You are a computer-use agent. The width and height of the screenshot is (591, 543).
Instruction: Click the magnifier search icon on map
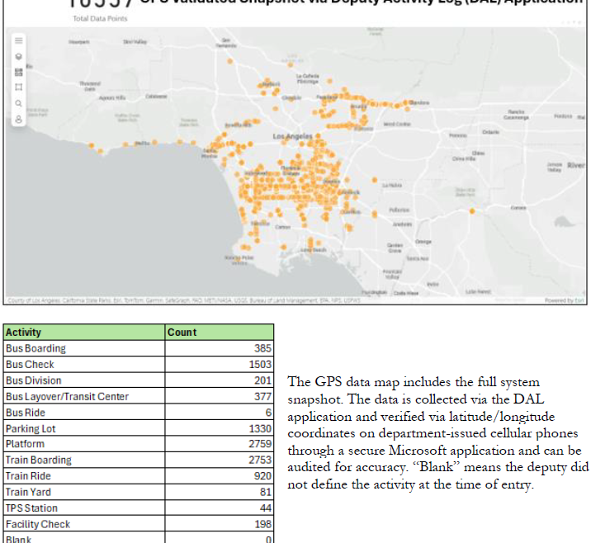(18, 103)
